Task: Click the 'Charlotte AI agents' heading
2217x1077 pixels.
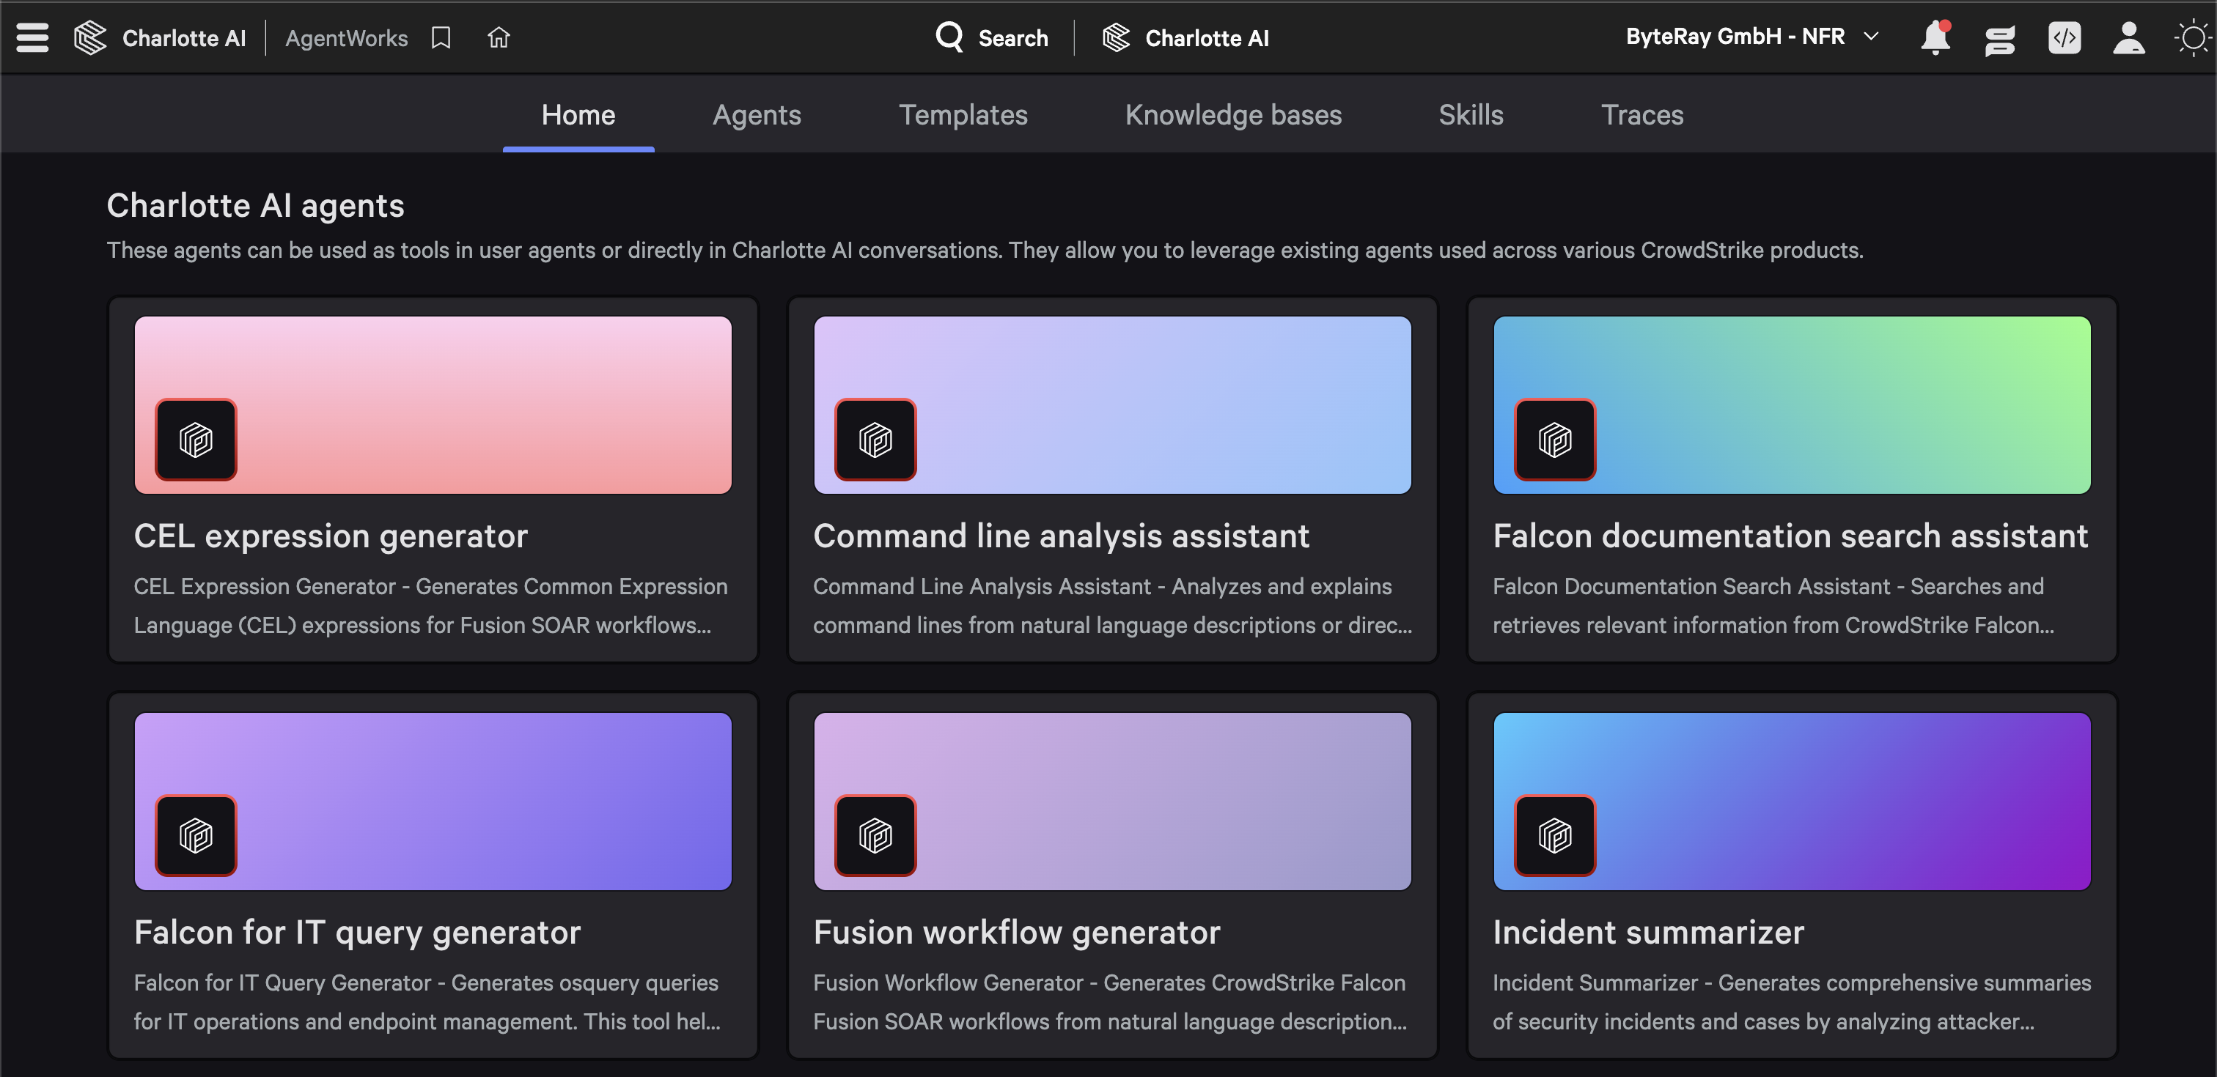Action: click(x=256, y=206)
